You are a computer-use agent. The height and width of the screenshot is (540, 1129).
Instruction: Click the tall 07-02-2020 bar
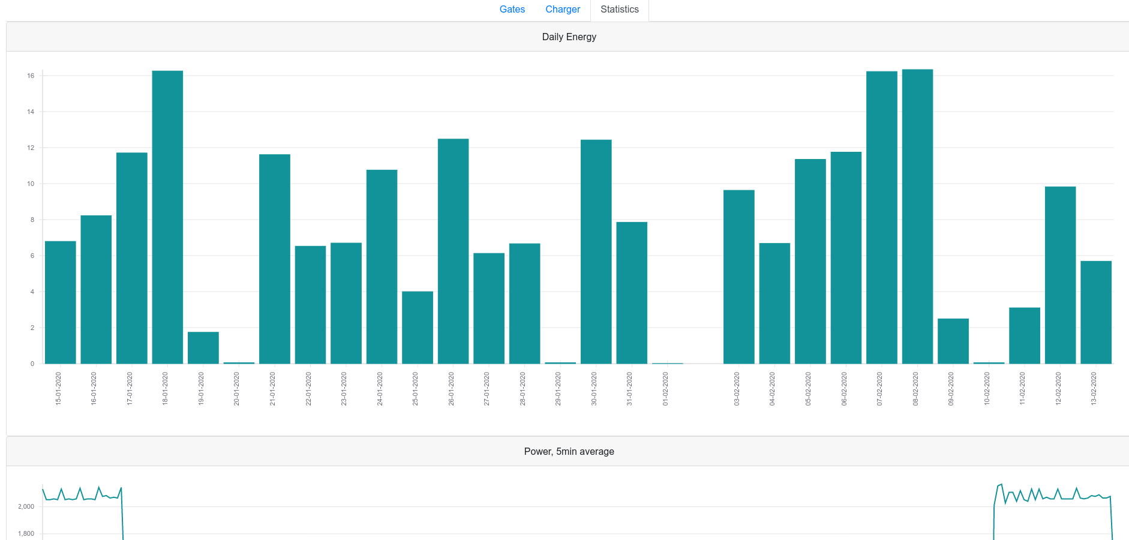[x=882, y=218]
